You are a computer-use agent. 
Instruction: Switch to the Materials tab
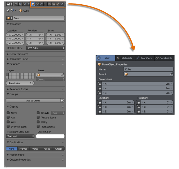tap(125, 58)
